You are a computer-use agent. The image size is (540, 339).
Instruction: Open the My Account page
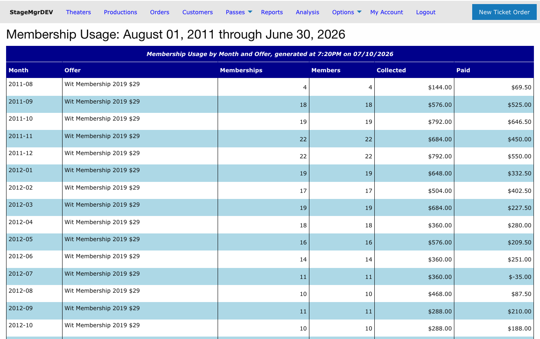click(x=387, y=12)
